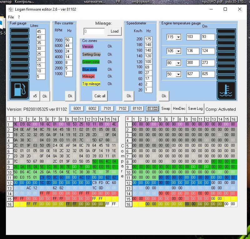Click the 1000 RPM Hz field
Image resolution: width=250 pixels, height=239 pixels.
tap(69, 74)
